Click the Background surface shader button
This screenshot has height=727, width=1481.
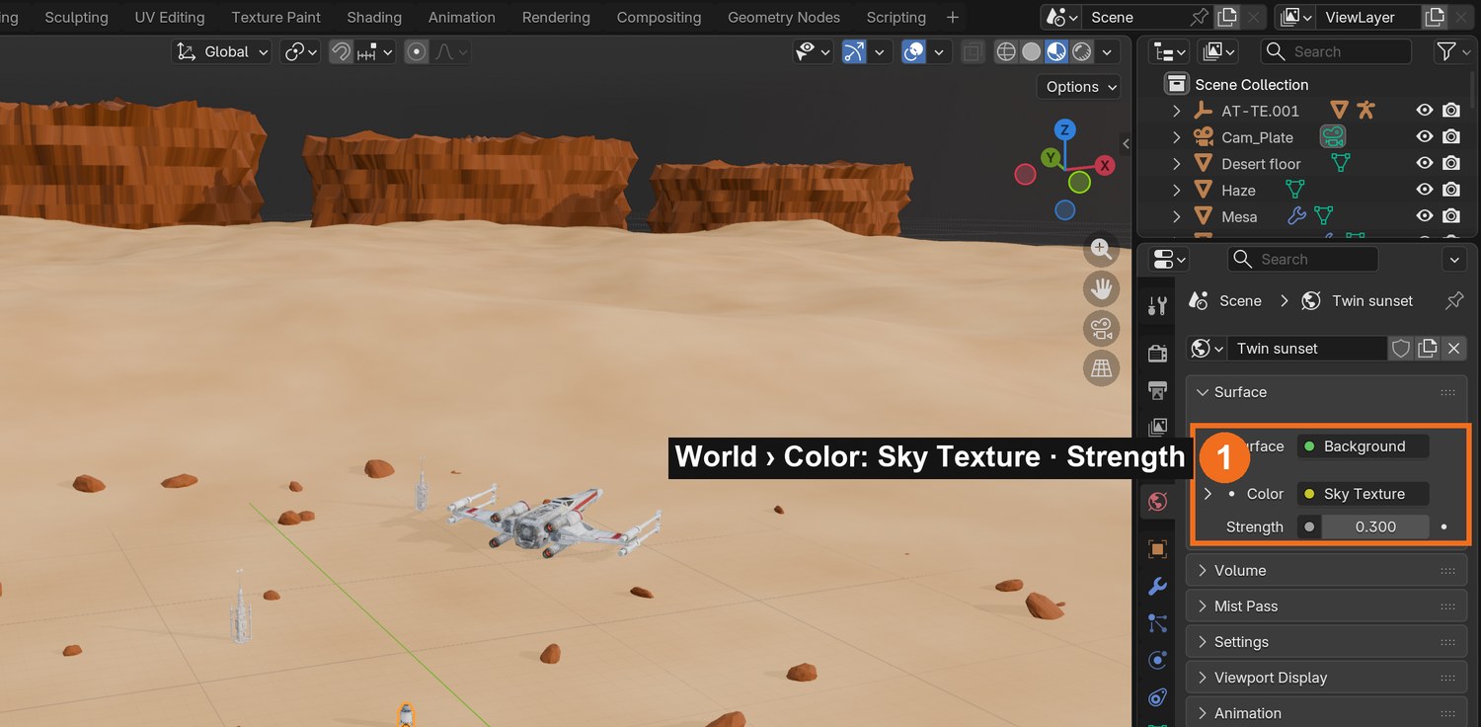click(x=1364, y=446)
